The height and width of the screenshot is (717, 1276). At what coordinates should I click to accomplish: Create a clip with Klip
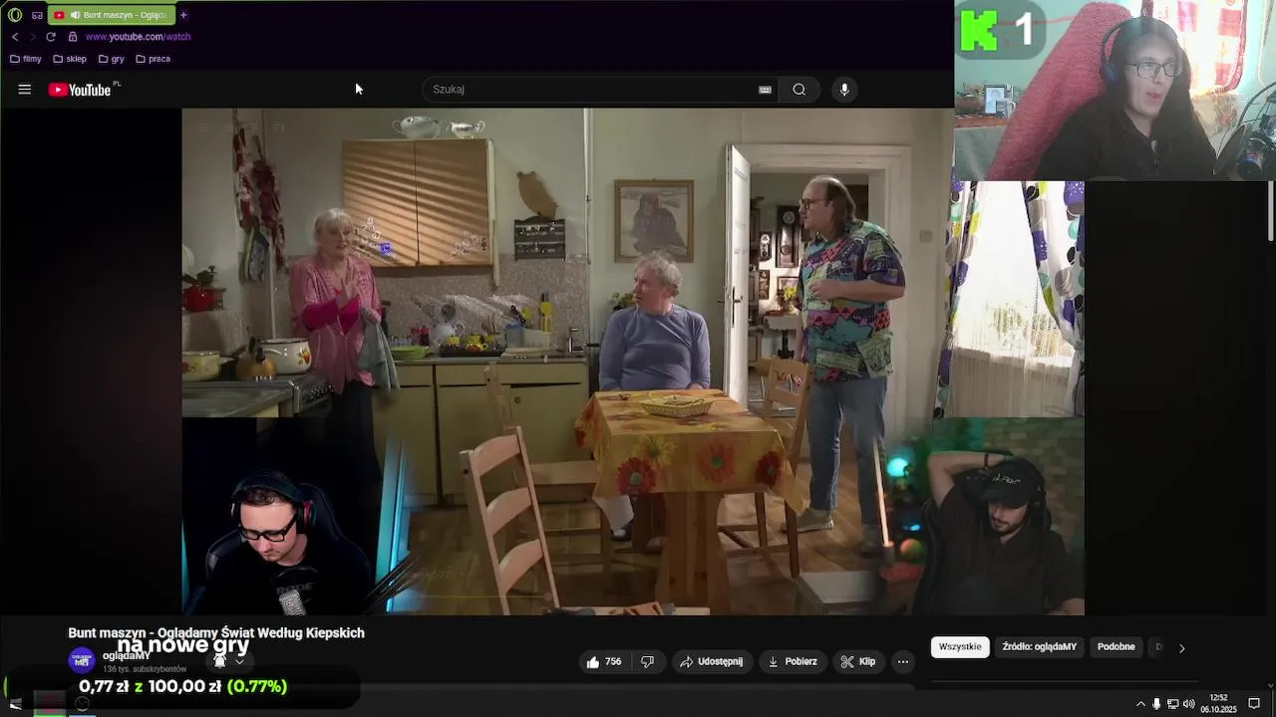[x=858, y=661]
